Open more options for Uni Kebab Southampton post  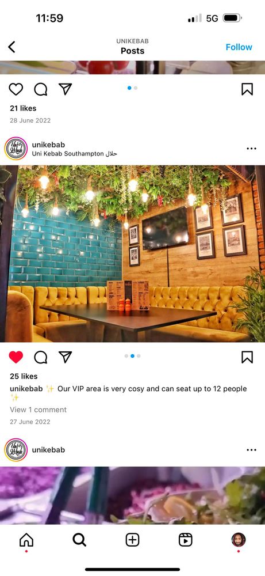pos(251,149)
